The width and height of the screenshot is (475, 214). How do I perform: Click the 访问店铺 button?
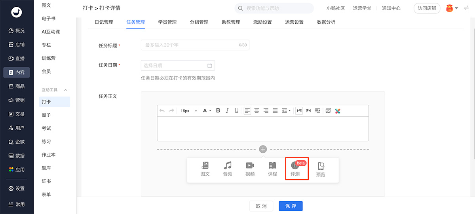(427, 8)
